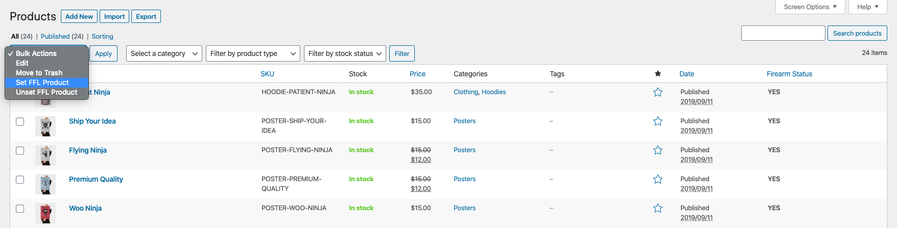Toggle featured star for Premium Quality
Viewport: 897px width, 228px height.
(658, 179)
